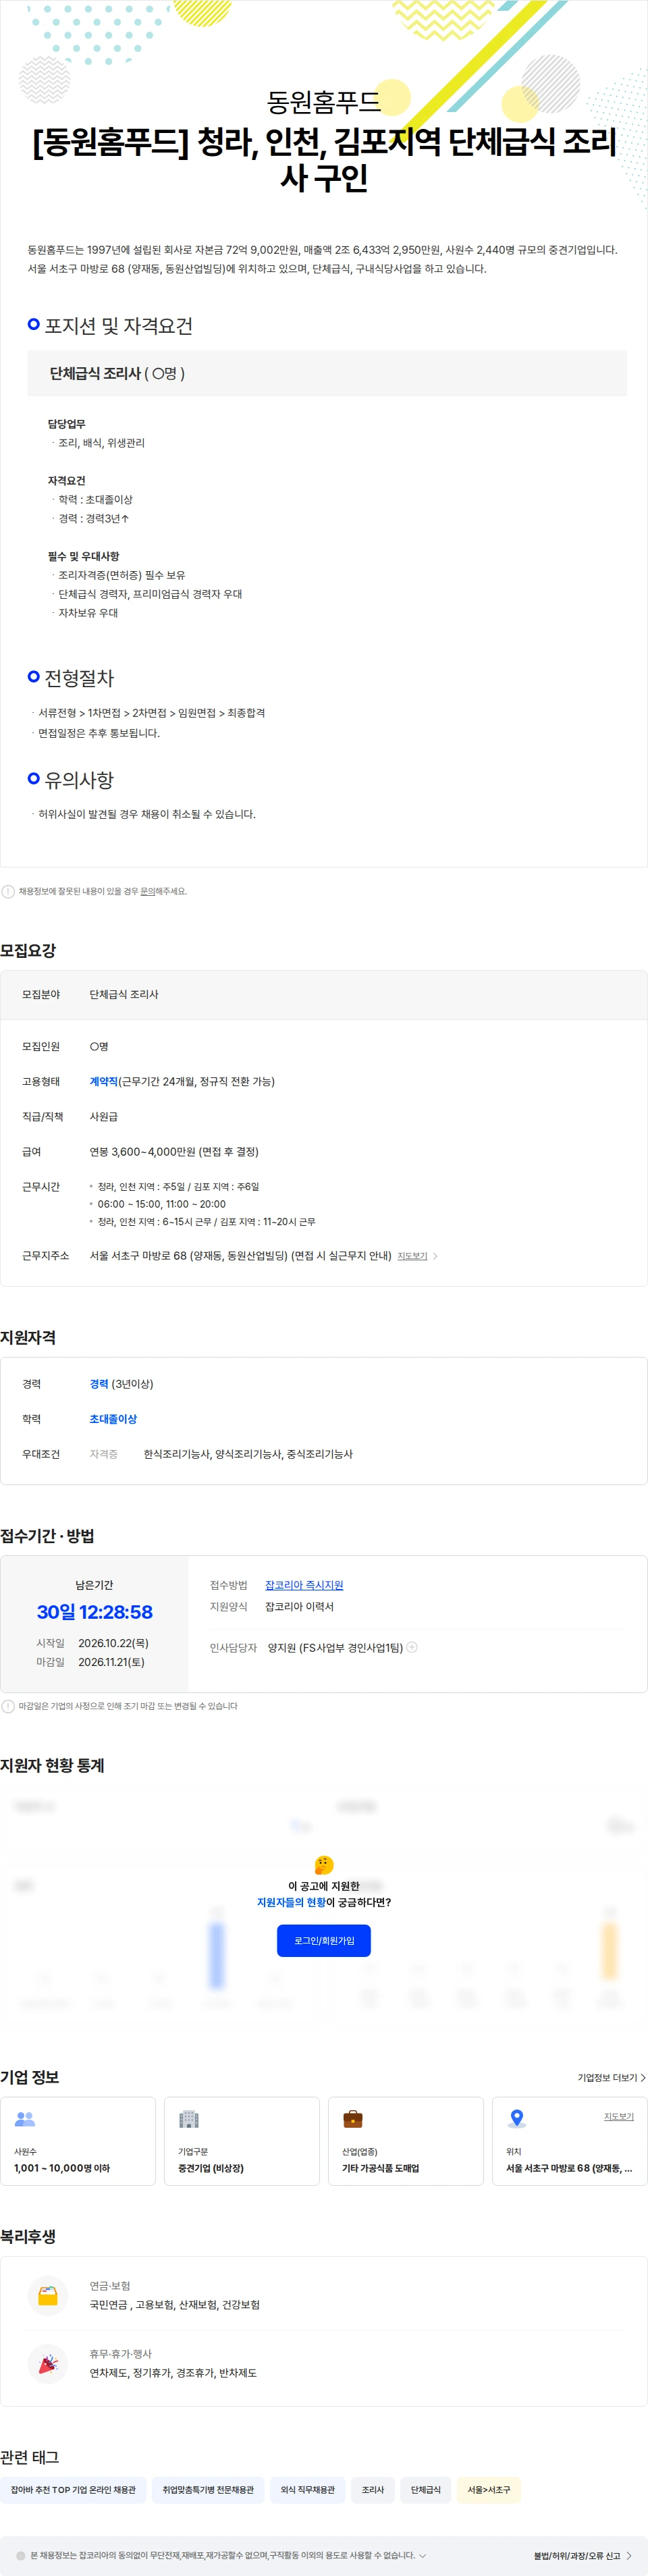648x2576 pixels.
Task: Select the 서울>서초구 tag
Action: (489, 2489)
